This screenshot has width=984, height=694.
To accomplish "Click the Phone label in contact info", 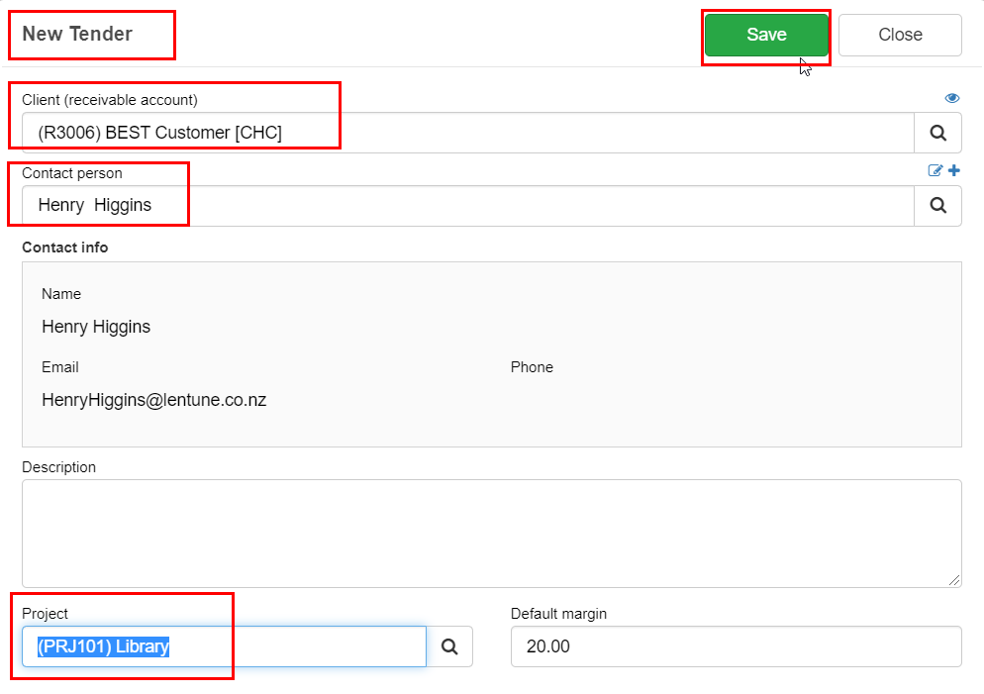I will [532, 367].
